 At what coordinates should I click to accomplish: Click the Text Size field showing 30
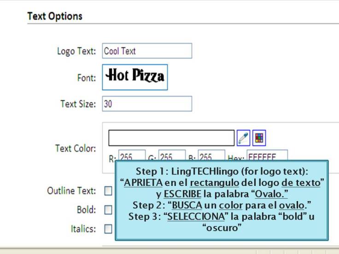coord(146,104)
